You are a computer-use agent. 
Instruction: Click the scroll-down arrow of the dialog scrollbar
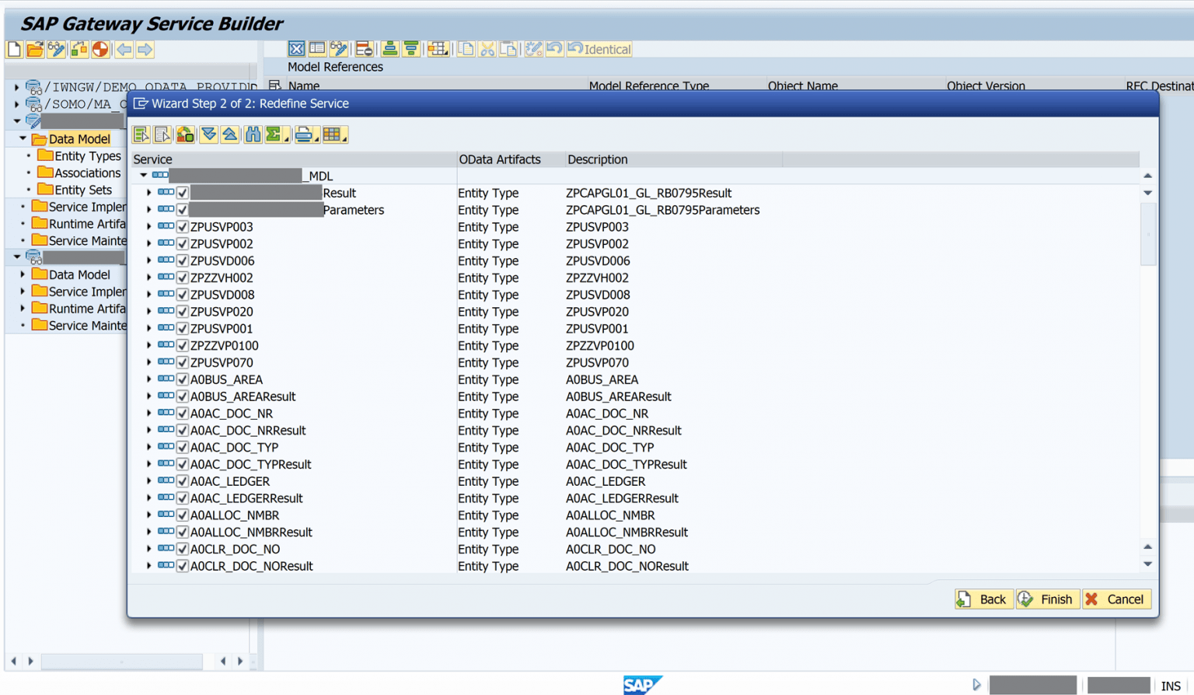point(1147,564)
